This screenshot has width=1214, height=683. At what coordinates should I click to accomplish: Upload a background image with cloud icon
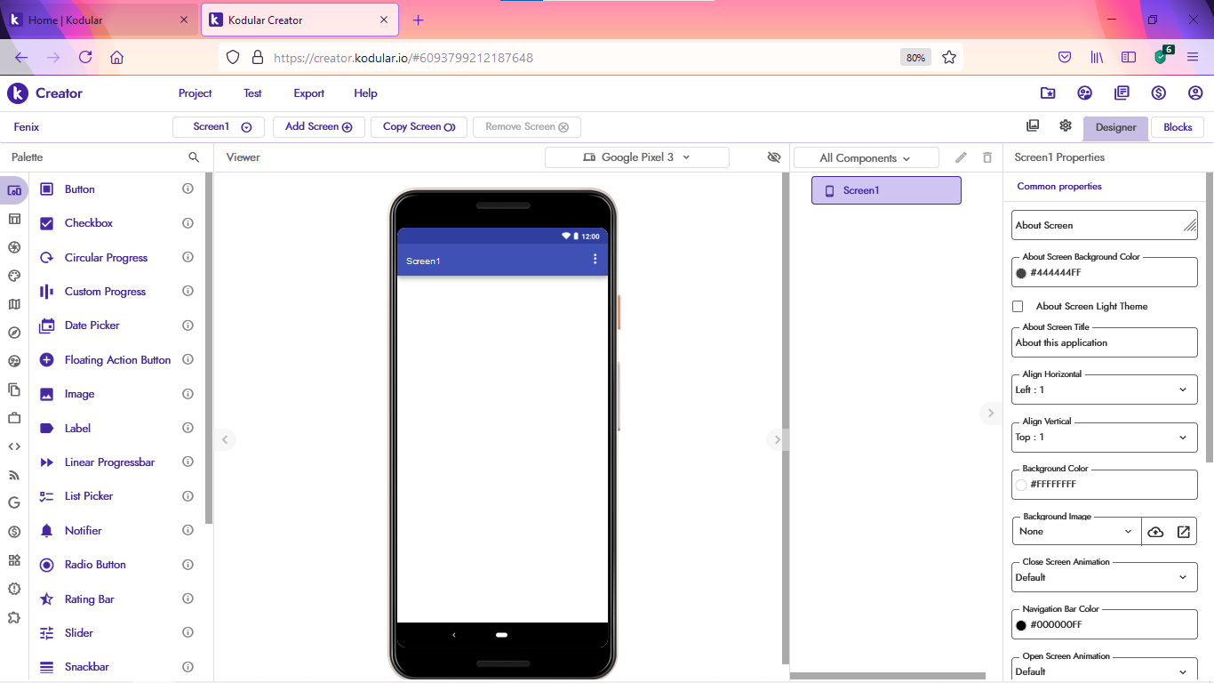click(x=1155, y=532)
